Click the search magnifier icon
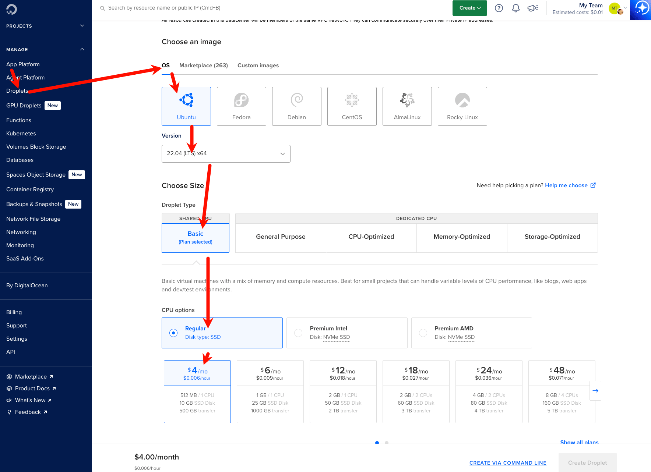The image size is (651, 472). click(x=103, y=8)
